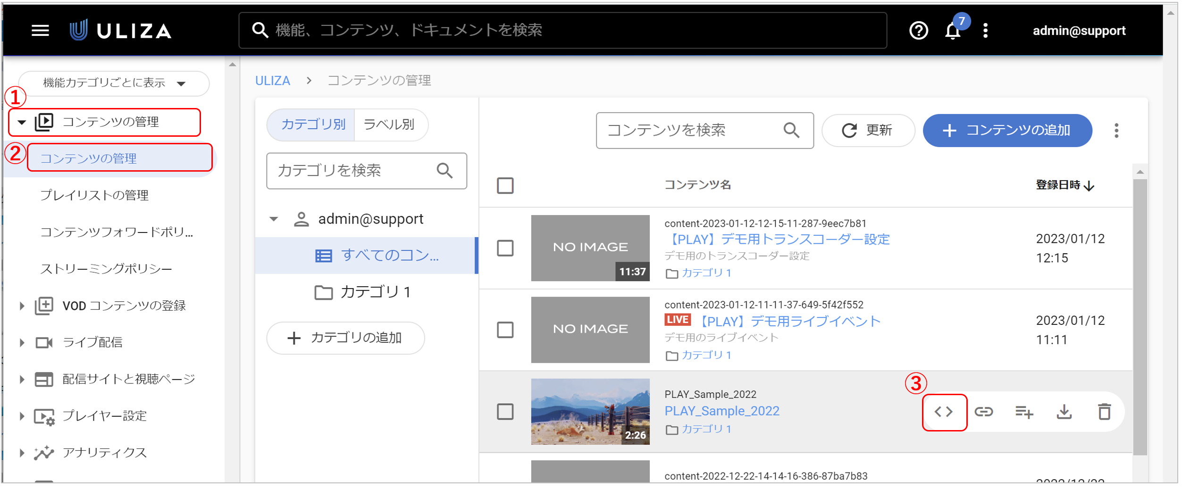
Task: Switch to the ラベル別 tab
Action: [390, 124]
